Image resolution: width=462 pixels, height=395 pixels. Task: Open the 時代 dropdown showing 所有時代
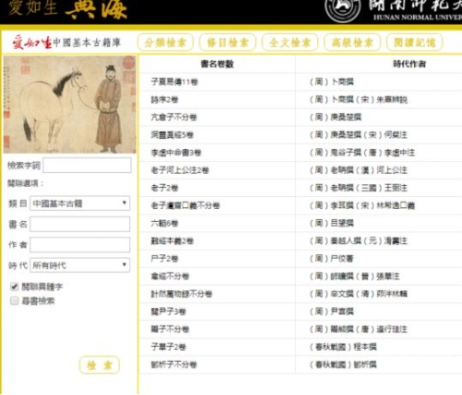[79, 265]
